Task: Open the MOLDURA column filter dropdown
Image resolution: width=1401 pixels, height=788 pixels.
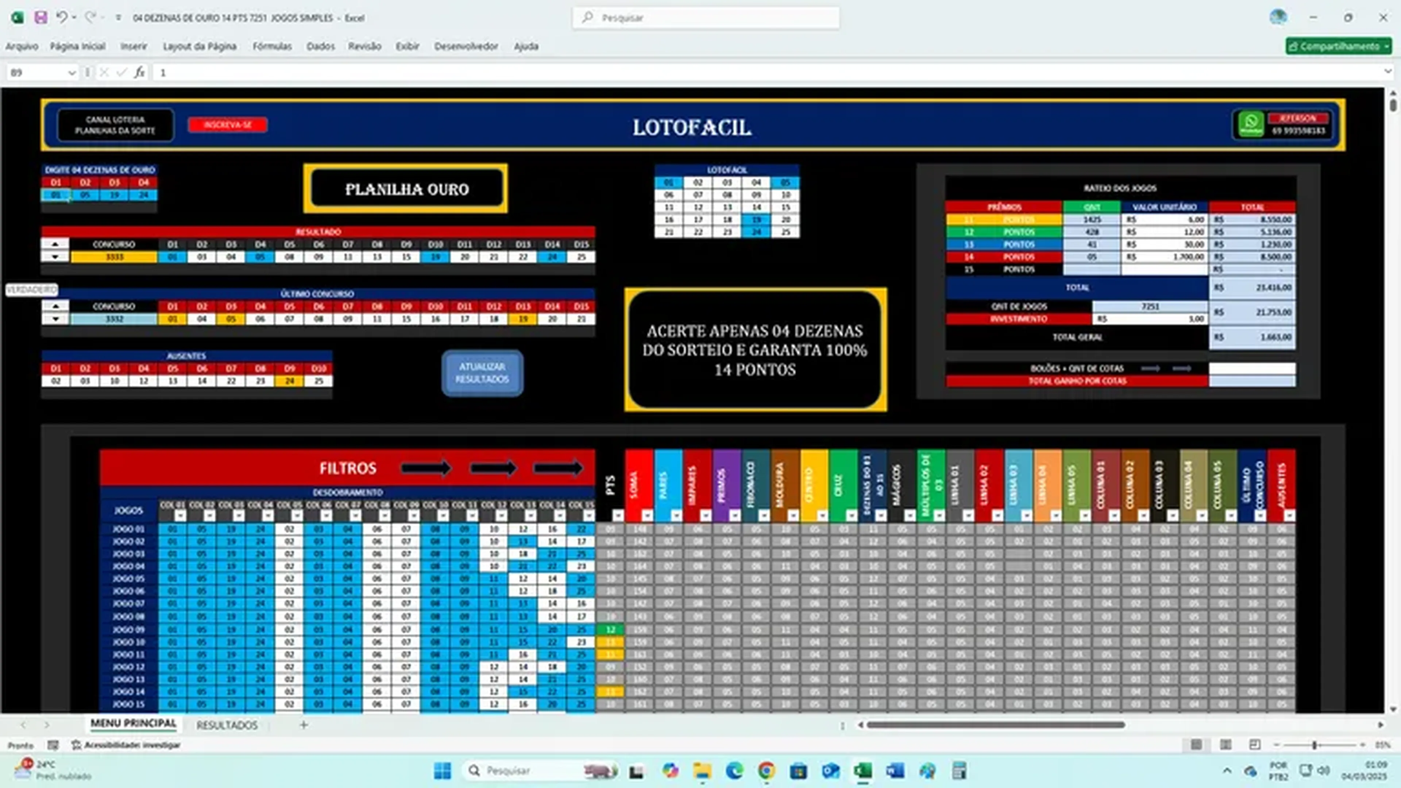Action: (793, 515)
